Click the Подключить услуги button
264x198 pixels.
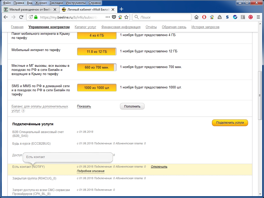(x=230, y=123)
